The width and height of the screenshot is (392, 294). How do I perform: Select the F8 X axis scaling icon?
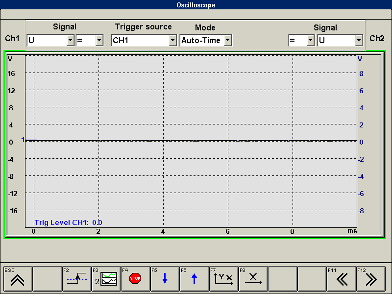(x=253, y=279)
